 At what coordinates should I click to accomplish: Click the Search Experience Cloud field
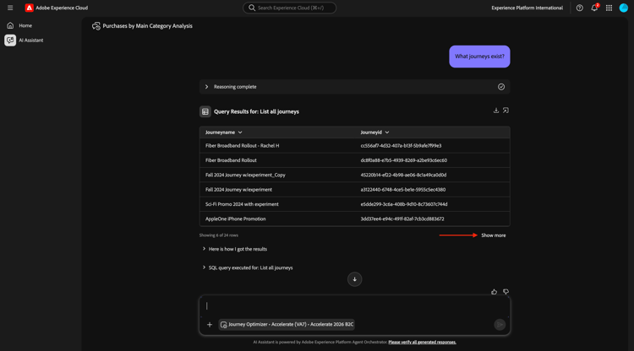[x=289, y=8]
